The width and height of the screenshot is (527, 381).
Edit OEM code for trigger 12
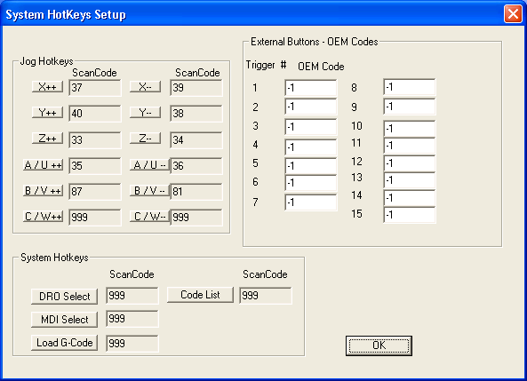click(410, 163)
